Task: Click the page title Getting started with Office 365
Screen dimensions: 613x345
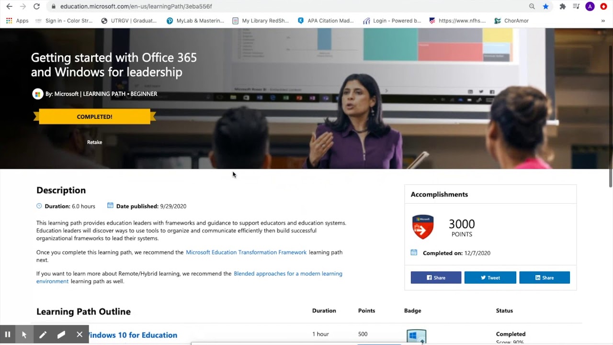Action: point(114,65)
